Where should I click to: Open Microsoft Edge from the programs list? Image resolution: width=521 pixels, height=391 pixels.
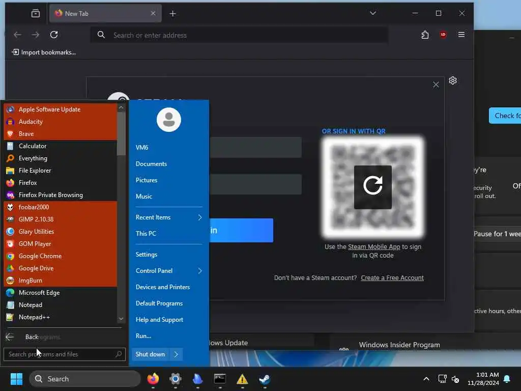coord(60,293)
